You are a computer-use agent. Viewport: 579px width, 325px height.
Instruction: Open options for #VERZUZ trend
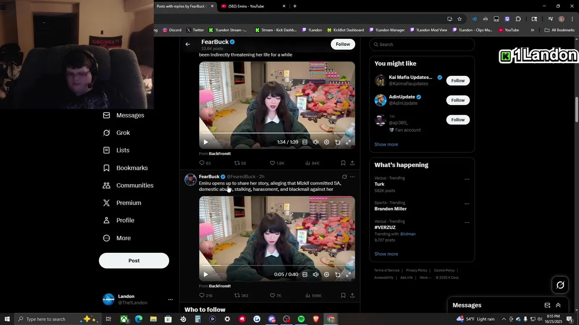tap(467, 223)
